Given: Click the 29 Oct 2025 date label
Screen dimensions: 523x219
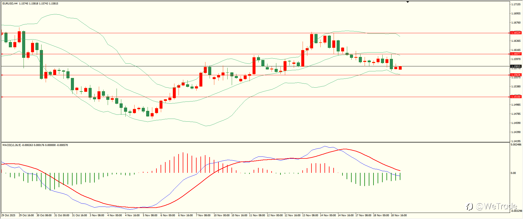Looking at the screenshot, I should [x=8, y=215].
